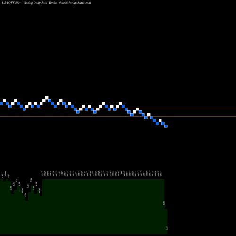
Task: Select the final blue Renko brick at chart end
Action: click(166, 126)
